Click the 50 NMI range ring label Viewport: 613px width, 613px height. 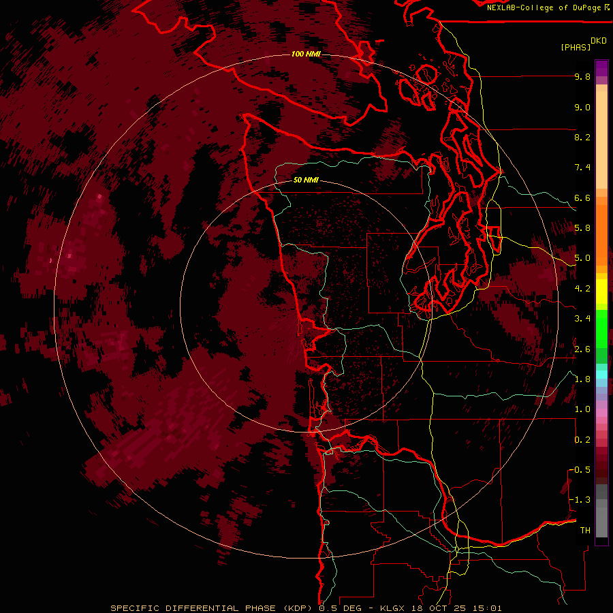pyautogui.click(x=306, y=180)
